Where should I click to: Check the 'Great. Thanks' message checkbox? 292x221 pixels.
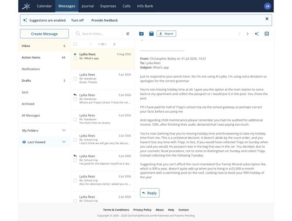(x=75, y=79)
